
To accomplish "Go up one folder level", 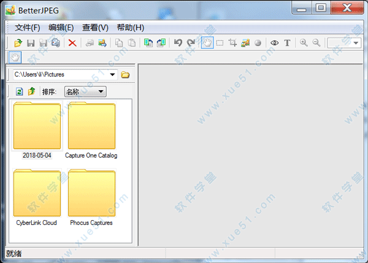I will point(32,91).
